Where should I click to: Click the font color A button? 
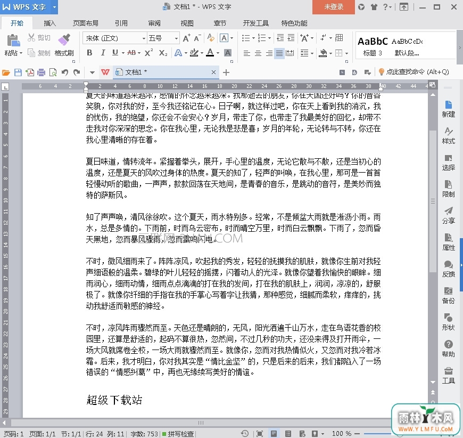pyautogui.click(x=210, y=53)
